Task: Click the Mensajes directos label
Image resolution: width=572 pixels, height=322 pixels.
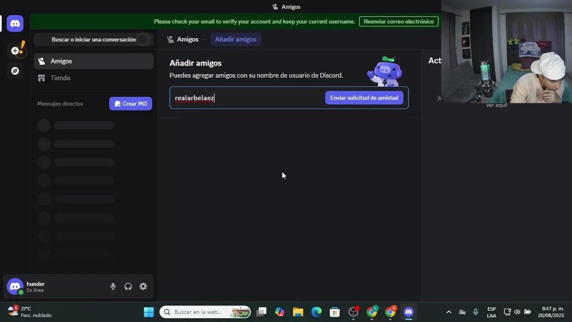Action: pos(60,104)
